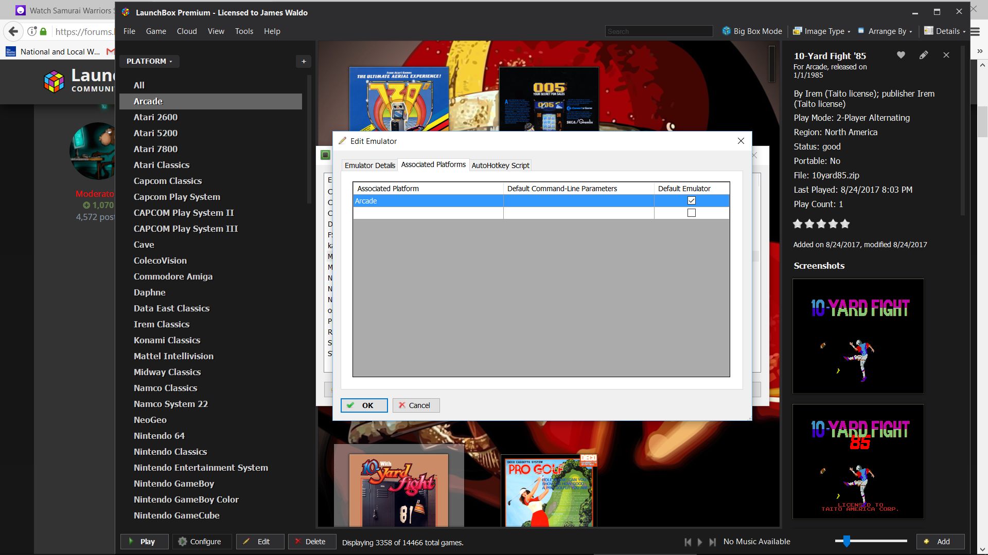Click the Delete button
The image size is (988, 555).
(x=312, y=542)
